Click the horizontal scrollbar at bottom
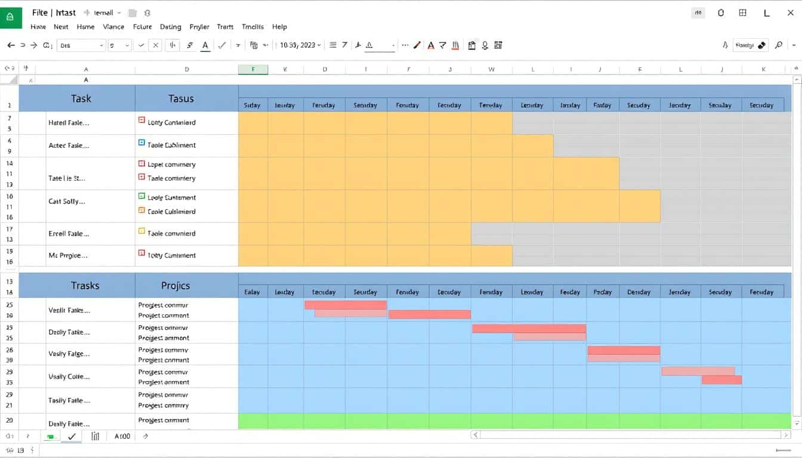The height and width of the screenshot is (458, 802). tap(630, 435)
